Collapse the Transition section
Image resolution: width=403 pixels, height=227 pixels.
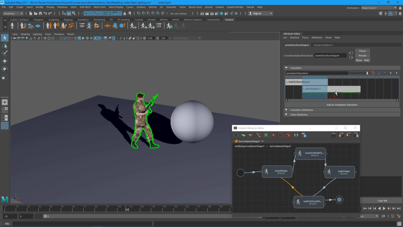click(286, 68)
